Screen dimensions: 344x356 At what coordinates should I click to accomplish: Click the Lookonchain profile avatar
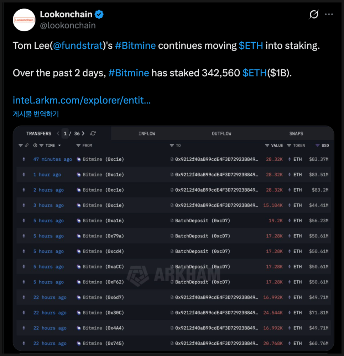[x=24, y=20]
